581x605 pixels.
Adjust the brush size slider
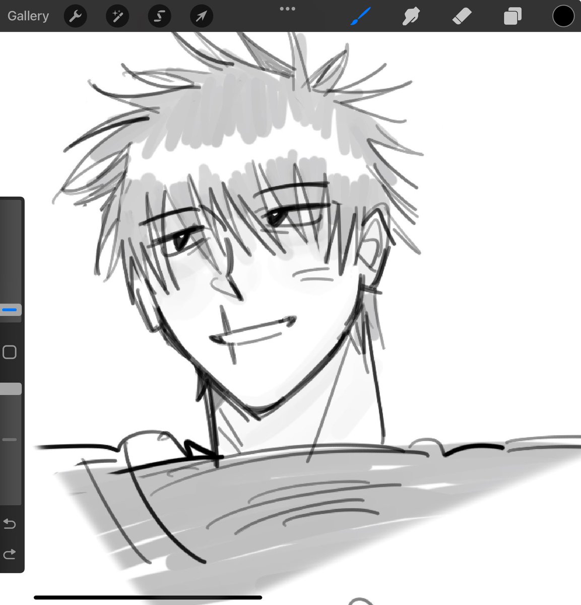point(10,311)
